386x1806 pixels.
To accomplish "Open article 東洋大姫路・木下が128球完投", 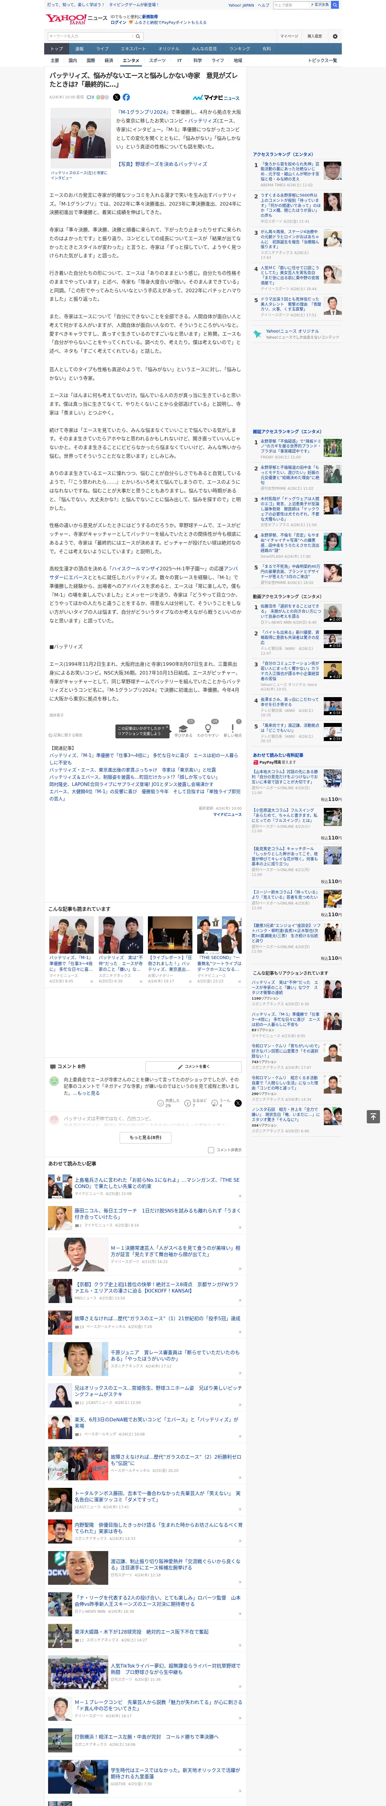I will [142, 1631].
